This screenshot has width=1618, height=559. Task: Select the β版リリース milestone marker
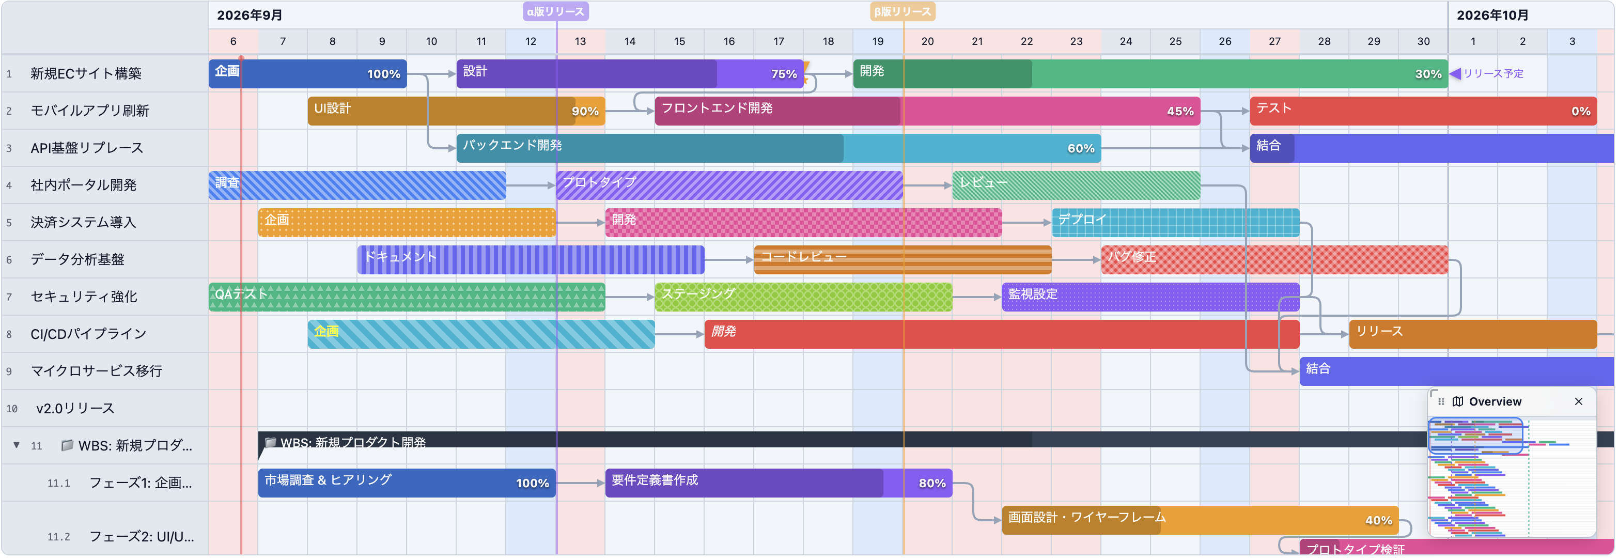tap(903, 11)
